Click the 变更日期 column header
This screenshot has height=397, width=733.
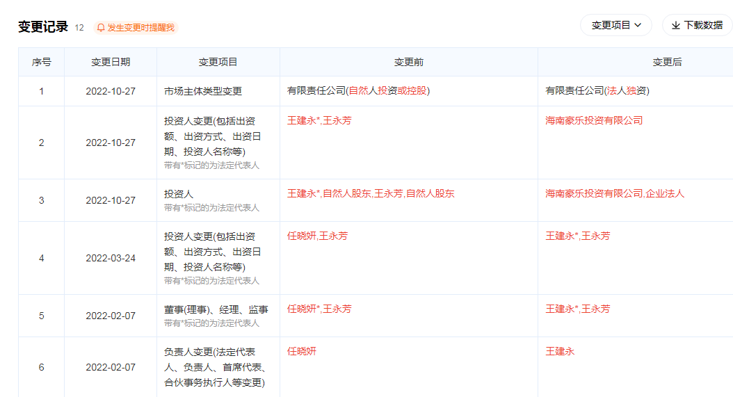(x=111, y=62)
